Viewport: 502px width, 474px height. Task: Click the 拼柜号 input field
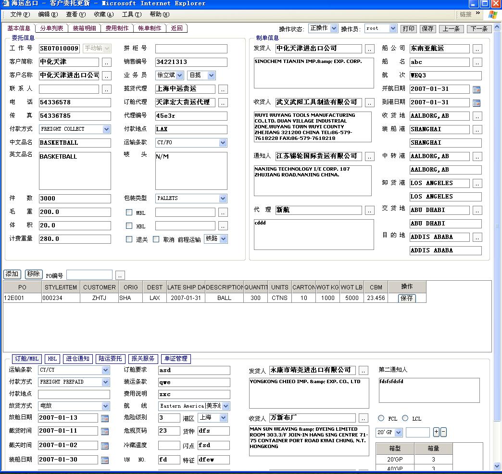tap(191, 49)
